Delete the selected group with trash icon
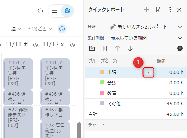Image resolution: width=187 pixels, height=138 pixels. (x=105, y=48)
